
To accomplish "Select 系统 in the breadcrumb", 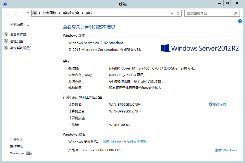I will (x=89, y=13).
